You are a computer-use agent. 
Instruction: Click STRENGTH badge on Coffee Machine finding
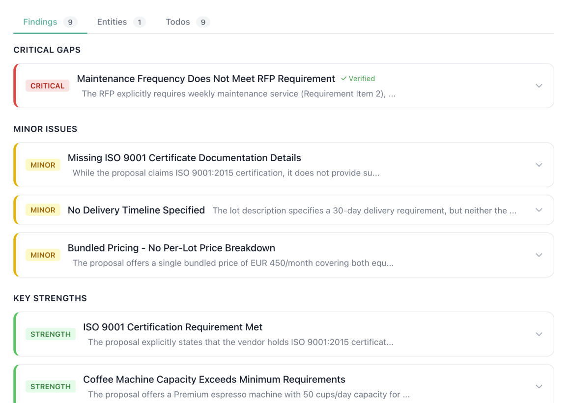pyautogui.click(x=51, y=386)
